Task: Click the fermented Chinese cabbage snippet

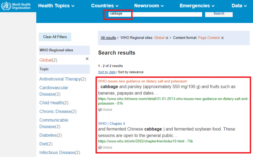Action: 166,132
